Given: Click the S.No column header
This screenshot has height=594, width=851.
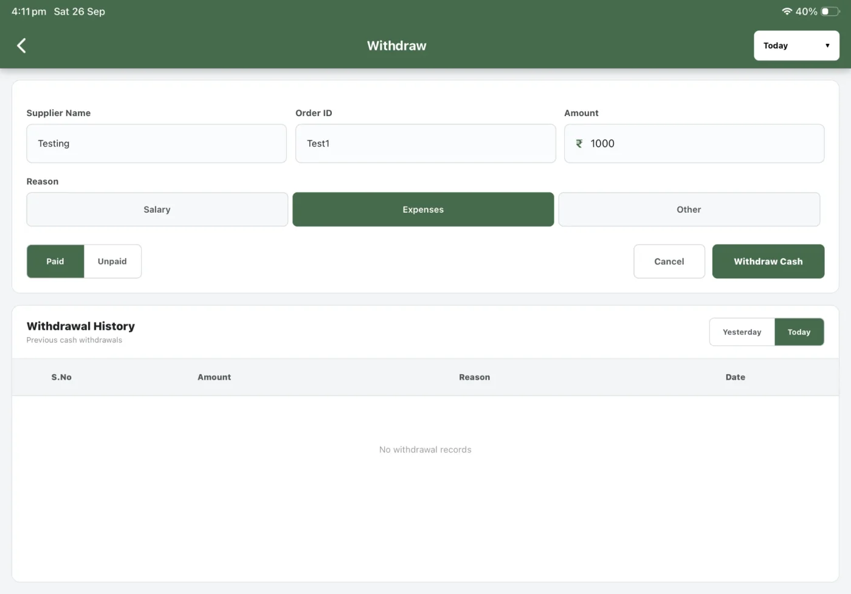Looking at the screenshot, I should click(x=61, y=377).
